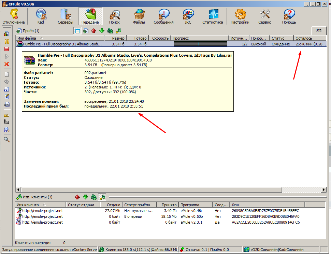Show known clients icon in upper toolbar
Image resolution: width=331 pixels, height=254 pixels.
point(118,31)
